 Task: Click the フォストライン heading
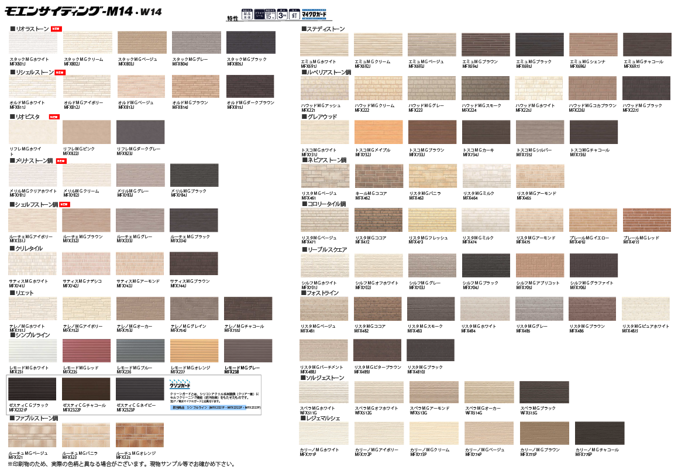321,293
